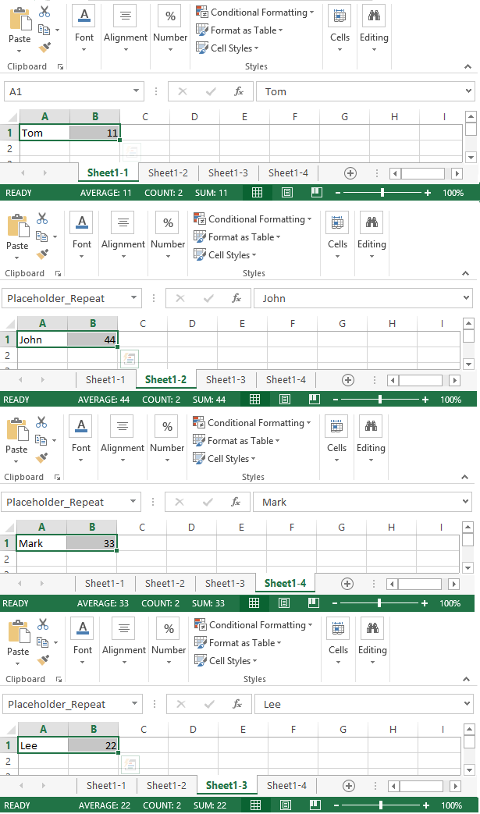The width and height of the screenshot is (480, 814).
Task: Click Cell Styles icon in the Lee window
Action: click(x=201, y=660)
